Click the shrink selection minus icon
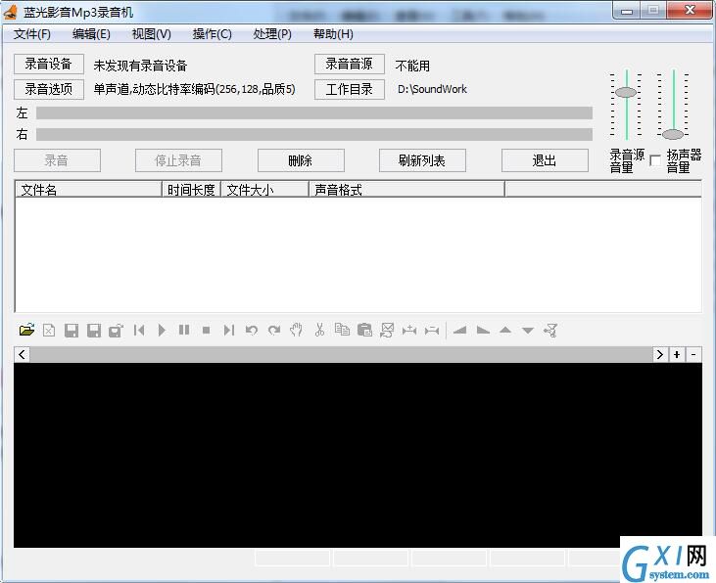716x583 pixels. click(432, 330)
